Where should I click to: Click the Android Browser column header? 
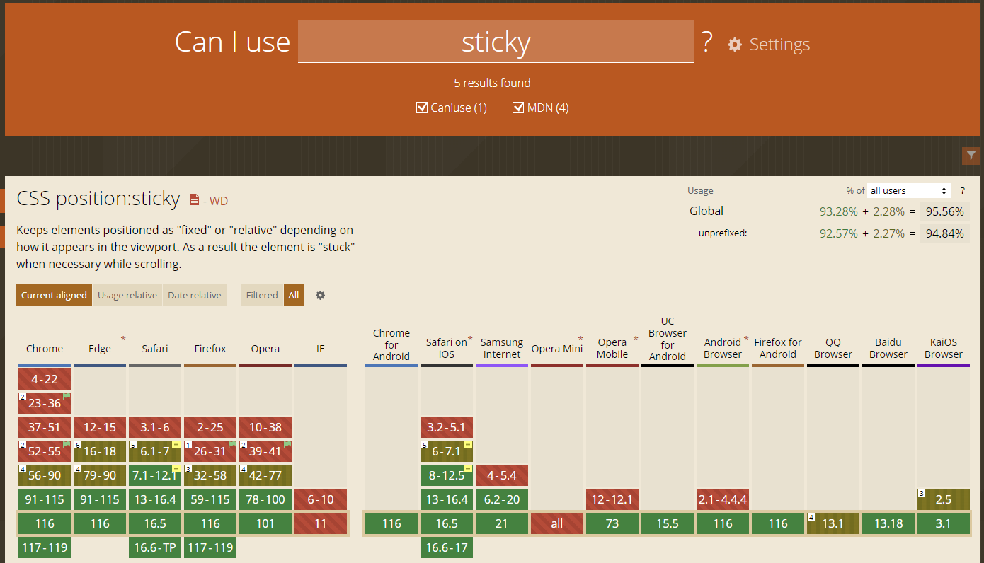(x=723, y=348)
